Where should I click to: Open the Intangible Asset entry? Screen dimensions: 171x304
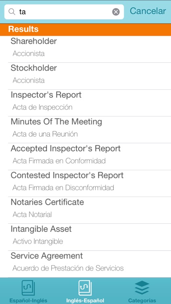[x=90, y=237]
